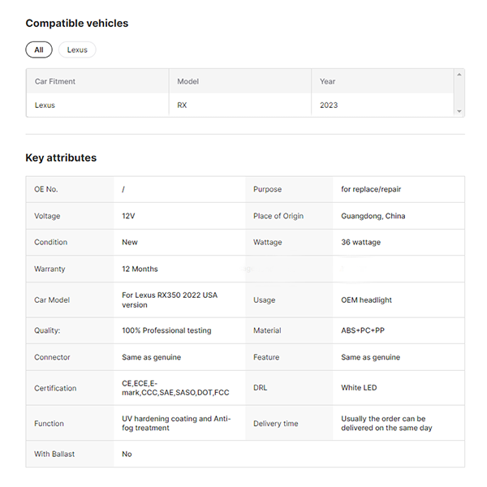Viewport: 487px width, 487px height.
Task: Select the All vehicles filter pill
Action: pos(39,50)
